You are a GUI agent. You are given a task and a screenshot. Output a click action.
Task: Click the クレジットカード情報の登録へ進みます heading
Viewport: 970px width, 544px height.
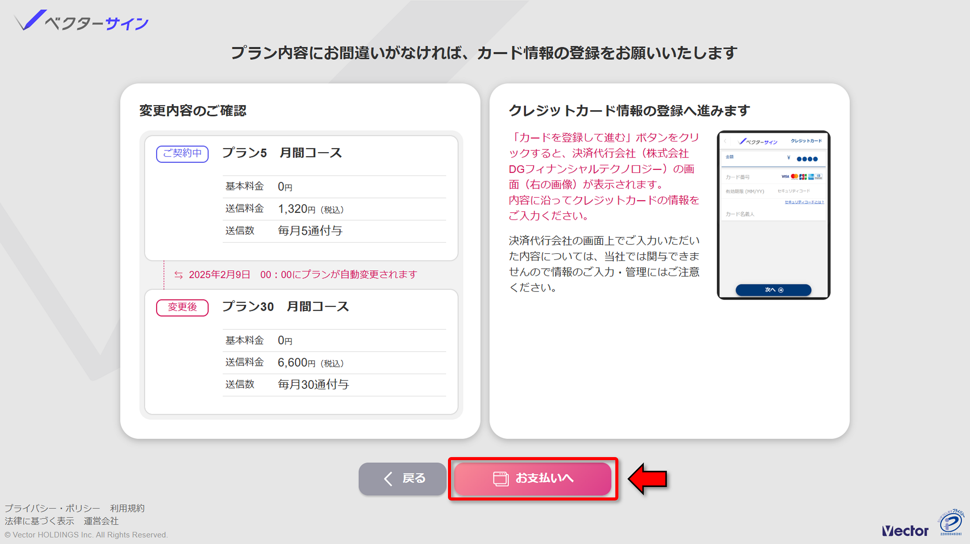(630, 111)
